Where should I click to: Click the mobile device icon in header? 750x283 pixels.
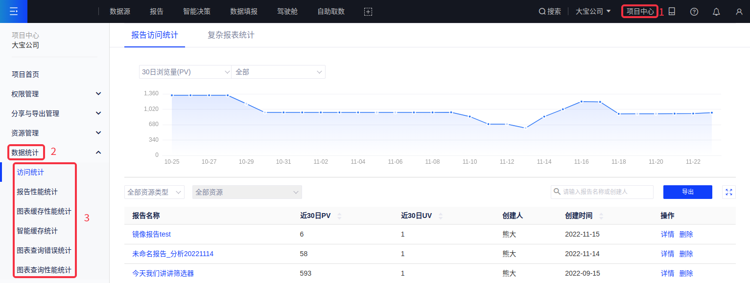tap(672, 12)
